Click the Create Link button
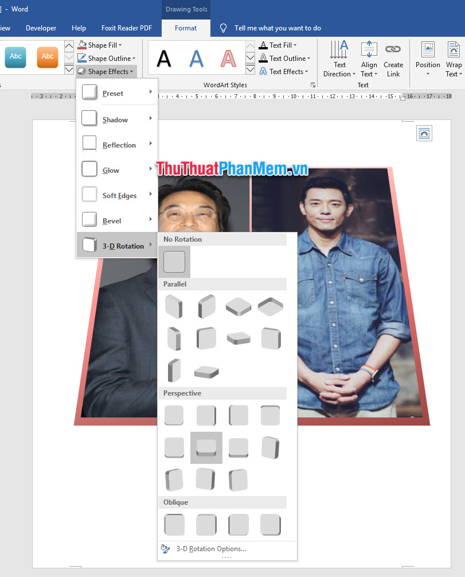465x577 pixels. point(393,60)
